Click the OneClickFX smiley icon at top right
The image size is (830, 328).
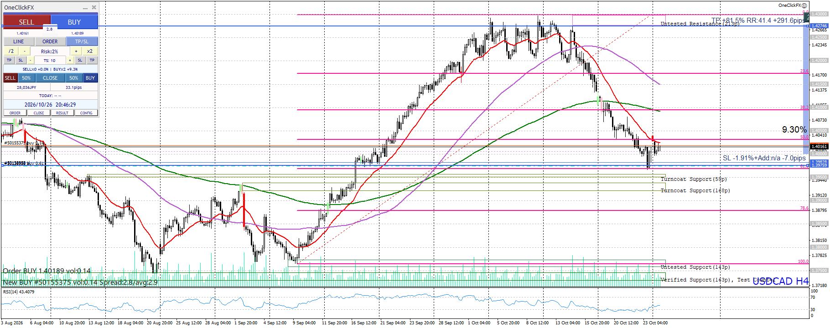click(804, 5)
